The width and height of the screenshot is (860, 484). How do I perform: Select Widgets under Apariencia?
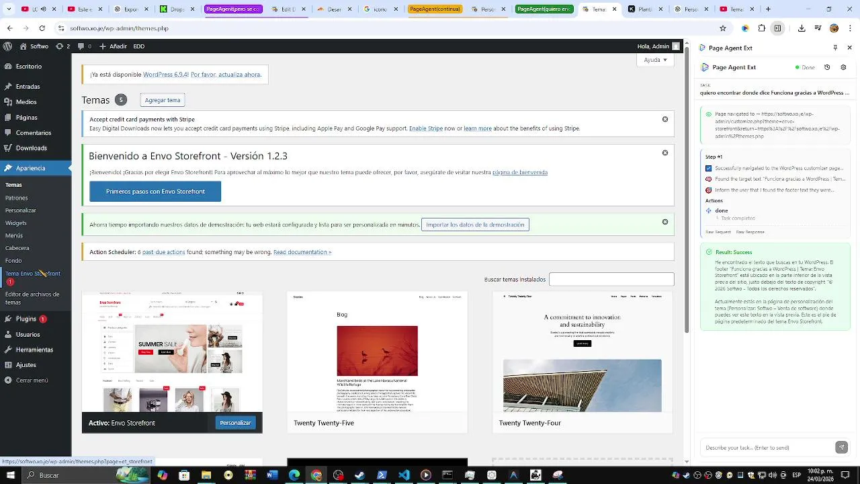(x=15, y=223)
